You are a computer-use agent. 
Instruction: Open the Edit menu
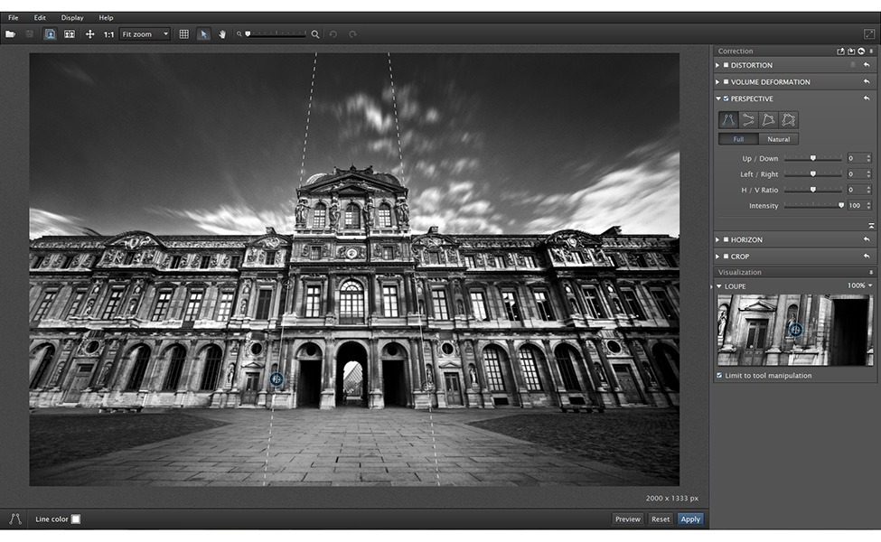point(40,17)
